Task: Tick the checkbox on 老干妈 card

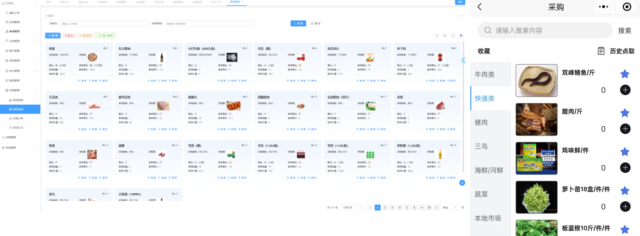Action: (458, 46)
